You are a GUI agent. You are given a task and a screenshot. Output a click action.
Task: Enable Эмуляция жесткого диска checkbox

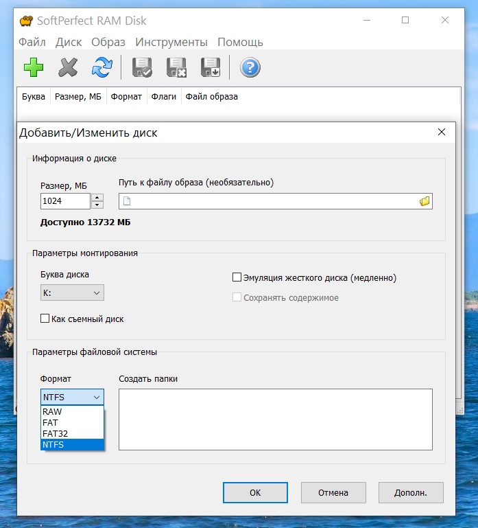point(237,277)
